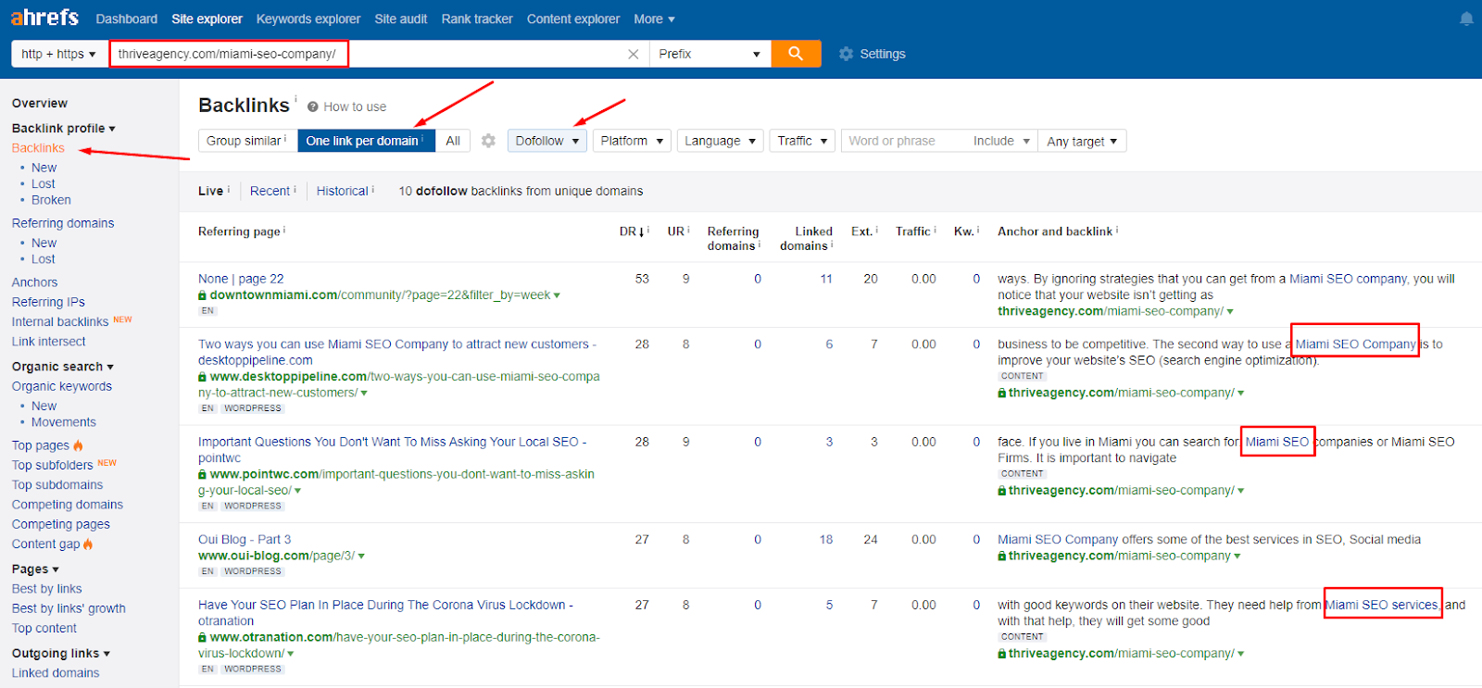Click the lock icon before www.desktoppipeline.com URL
The width and height of the screenshot is (1482, 688).
coord(202,377)
